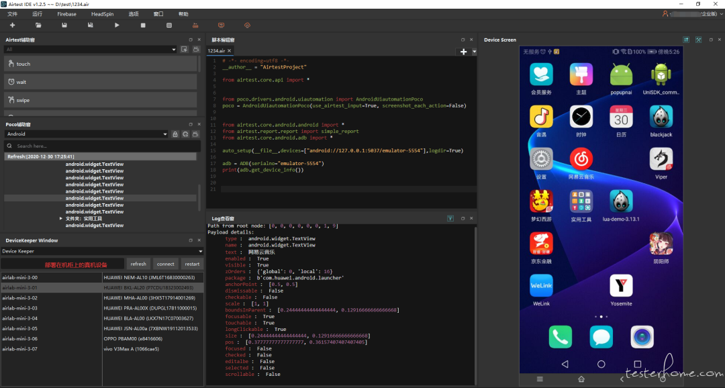Select the Refresh:[2020-12-30 17:25:41] tree row
Viewport: 725px width, 388px height.
(x=100, y=157)
